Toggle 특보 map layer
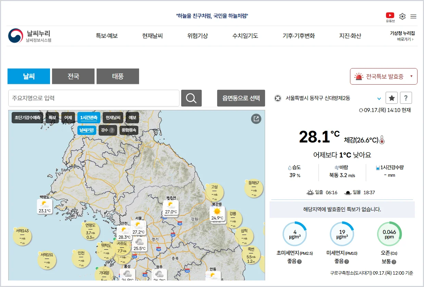 (52, 118)
